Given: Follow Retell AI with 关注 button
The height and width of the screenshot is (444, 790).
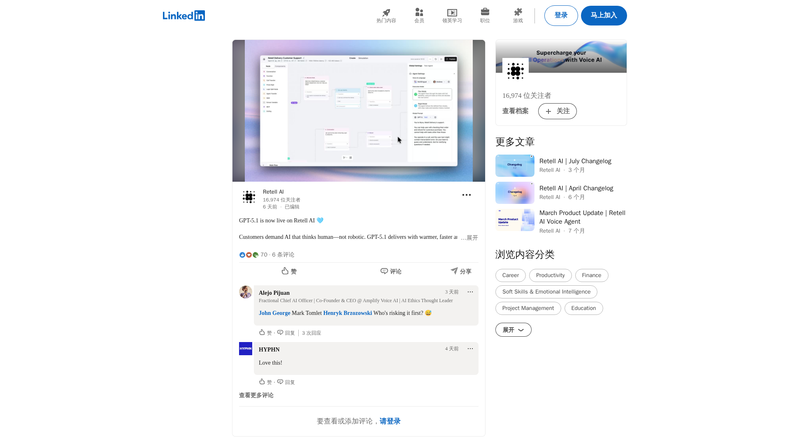Looking at the screenshot, I should (557, 111).
